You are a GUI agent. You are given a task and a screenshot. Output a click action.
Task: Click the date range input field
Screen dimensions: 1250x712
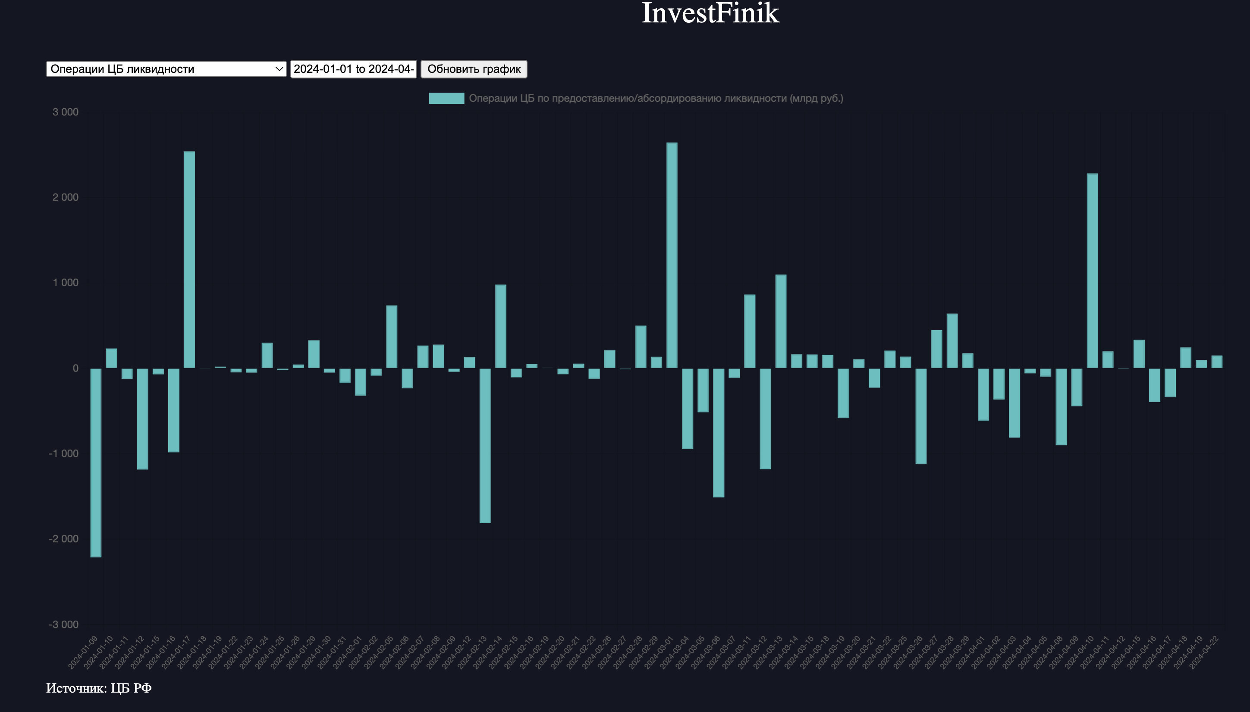[353, 69]
